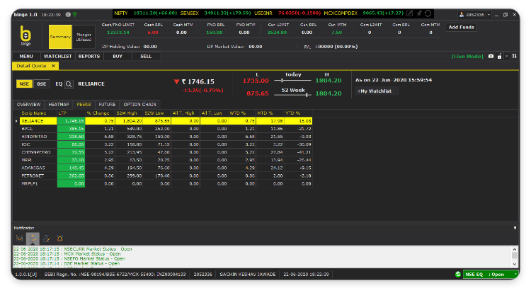The width and height of the screenshot is (531, 293).
Task: Open the settings gear in title bar
Action: click(x=68, y=15)
